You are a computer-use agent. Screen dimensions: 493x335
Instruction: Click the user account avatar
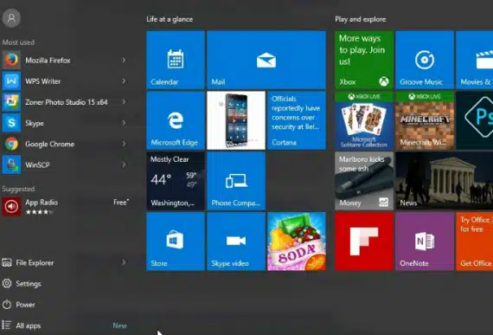pos(11,18)
